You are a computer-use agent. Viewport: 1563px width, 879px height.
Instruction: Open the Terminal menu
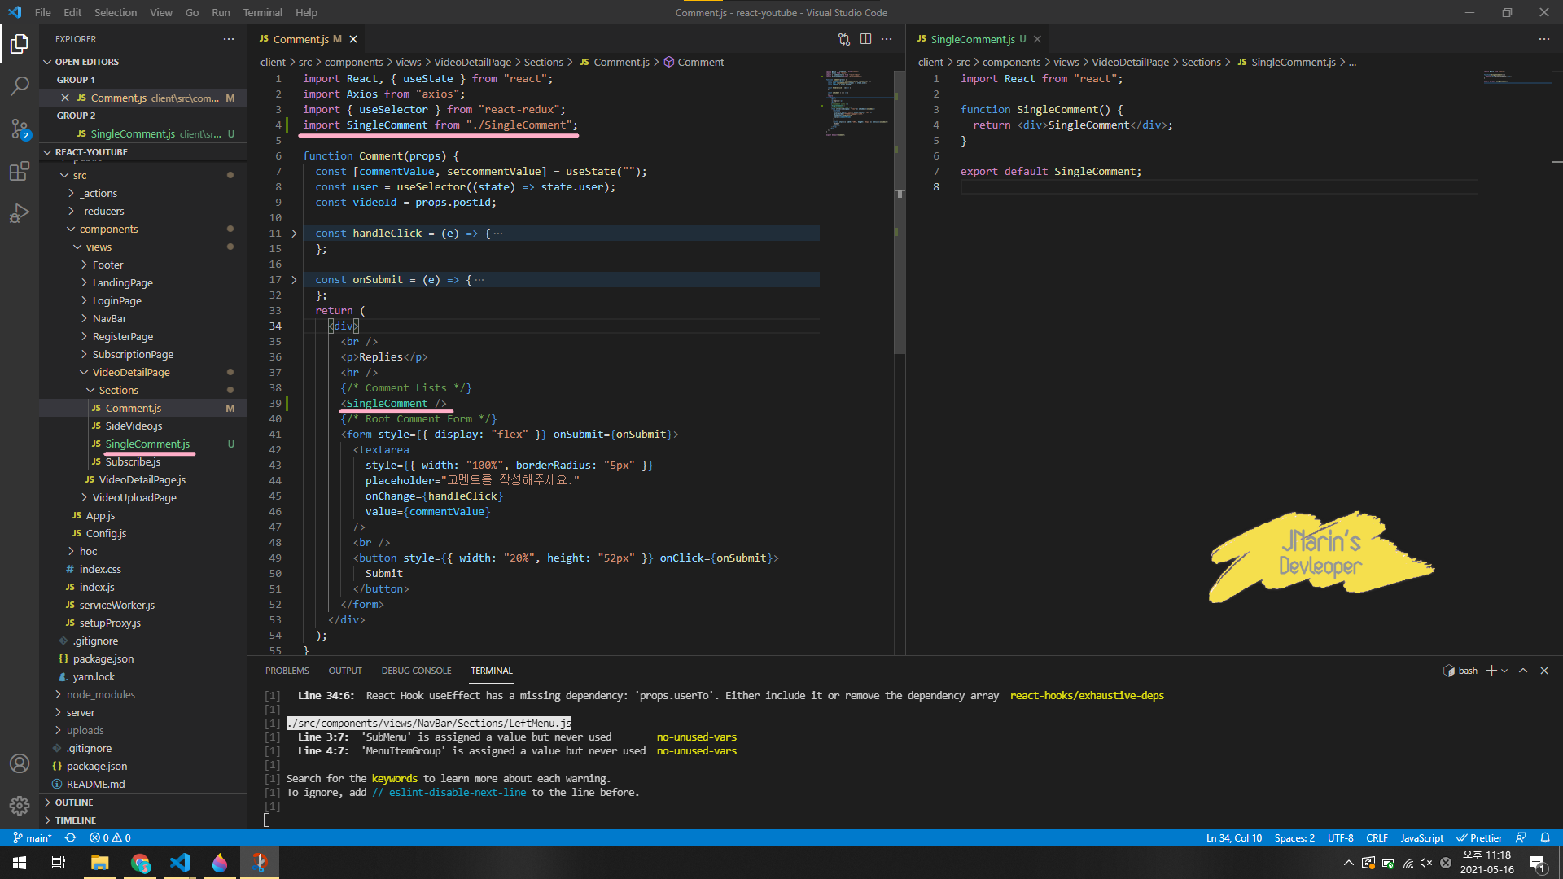262,12
